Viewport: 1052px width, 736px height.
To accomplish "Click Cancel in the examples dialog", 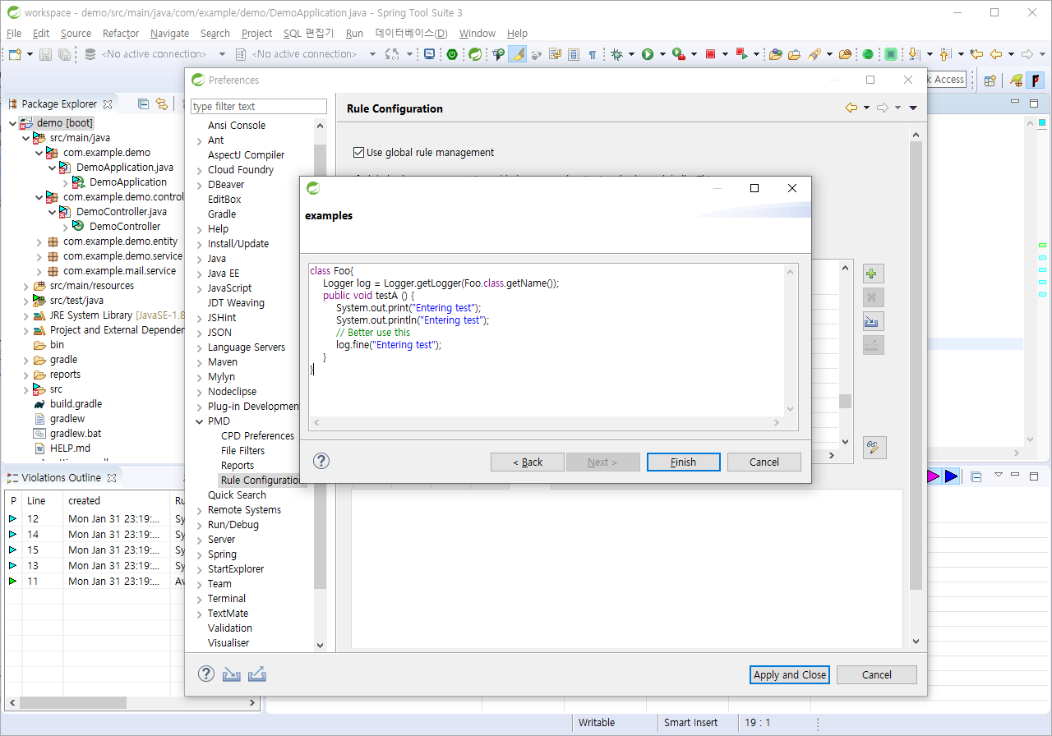I will [764, 462].
